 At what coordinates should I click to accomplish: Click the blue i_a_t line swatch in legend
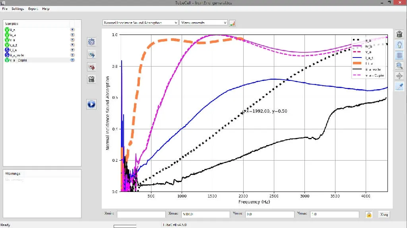[x=357, y=57]
